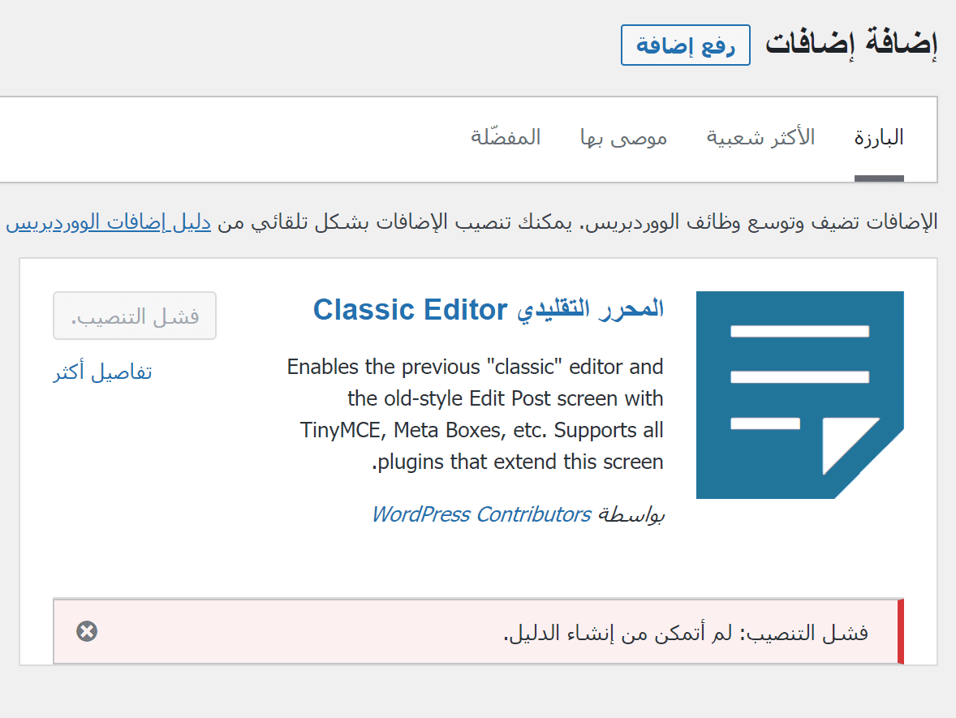
Task: Open the المحرر التقليدي Classic Editor title
Action: point(489,310)
